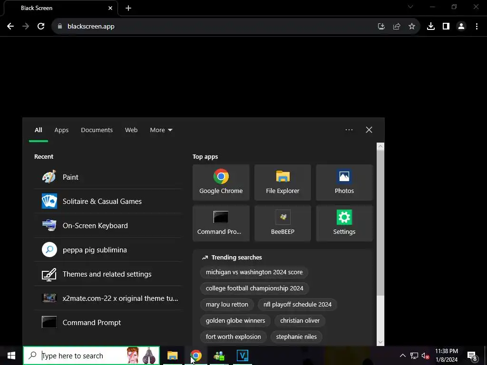The width and height of the screenshot is (487, 365).
Task: Toggle Chrome side panel
Action: tap(446, 27)
